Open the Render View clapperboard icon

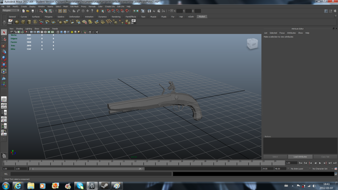click(x=149, y=11)
